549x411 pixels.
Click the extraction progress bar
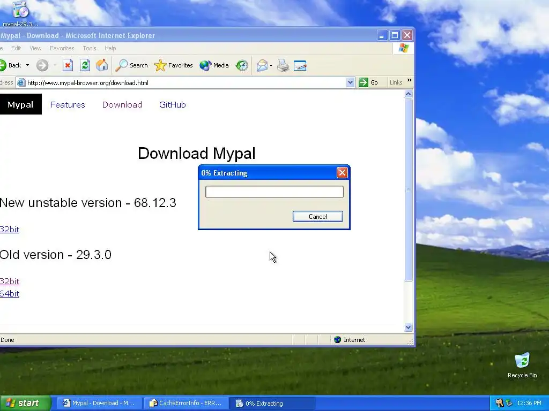(274, 192)
